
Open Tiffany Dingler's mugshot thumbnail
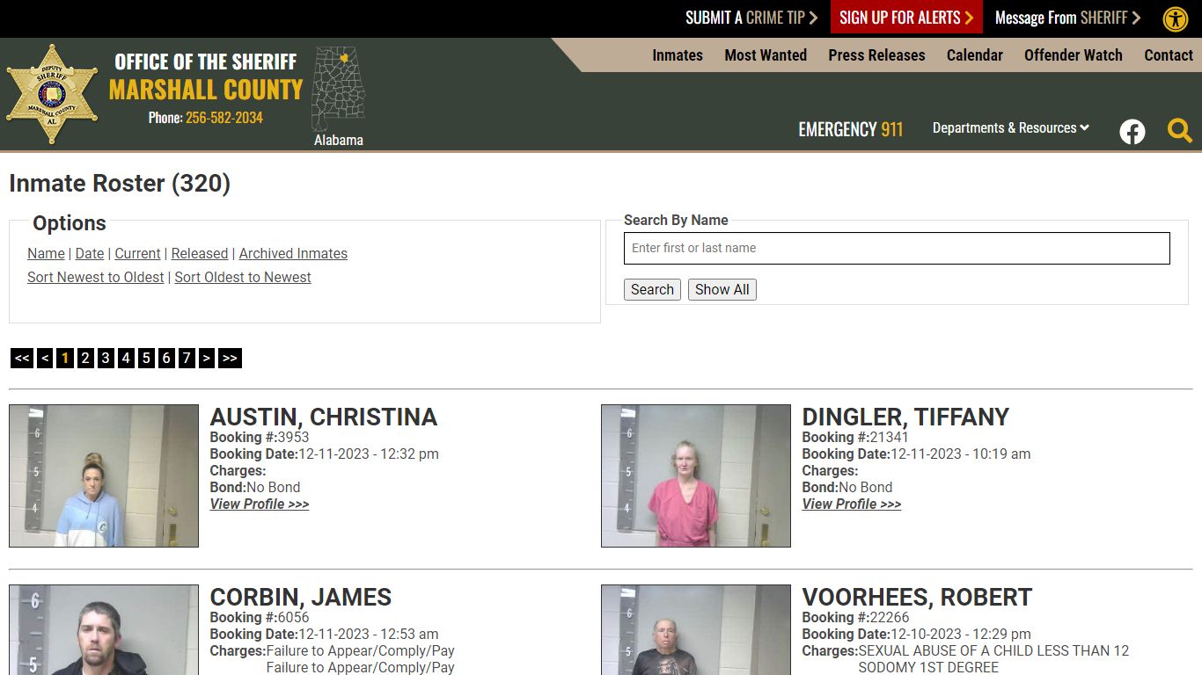(x=696, y=475)
